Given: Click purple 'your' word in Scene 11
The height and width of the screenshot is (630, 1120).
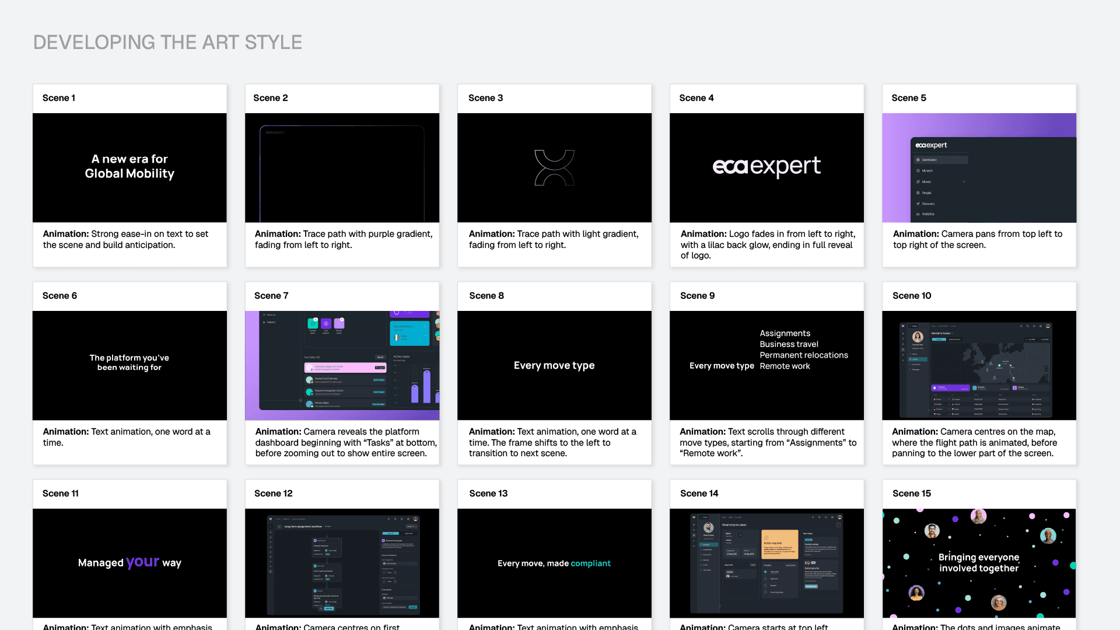Looking at the screenshot, I should tap(142, 562).
